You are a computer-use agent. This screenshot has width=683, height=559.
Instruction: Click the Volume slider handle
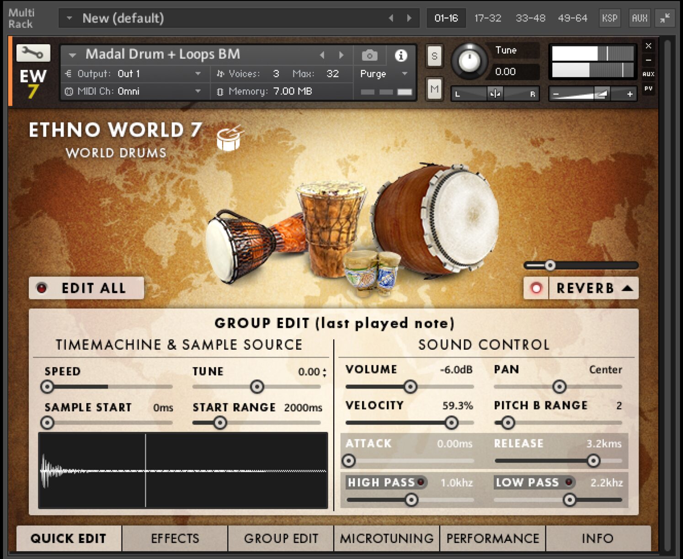click(410, 387)
